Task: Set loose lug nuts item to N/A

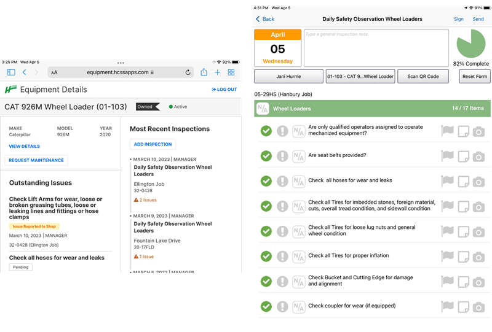Action: click(x=298, y=231)
